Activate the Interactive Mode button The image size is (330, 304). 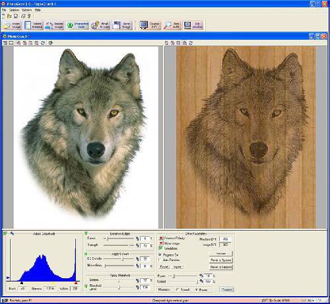[78, 25]
